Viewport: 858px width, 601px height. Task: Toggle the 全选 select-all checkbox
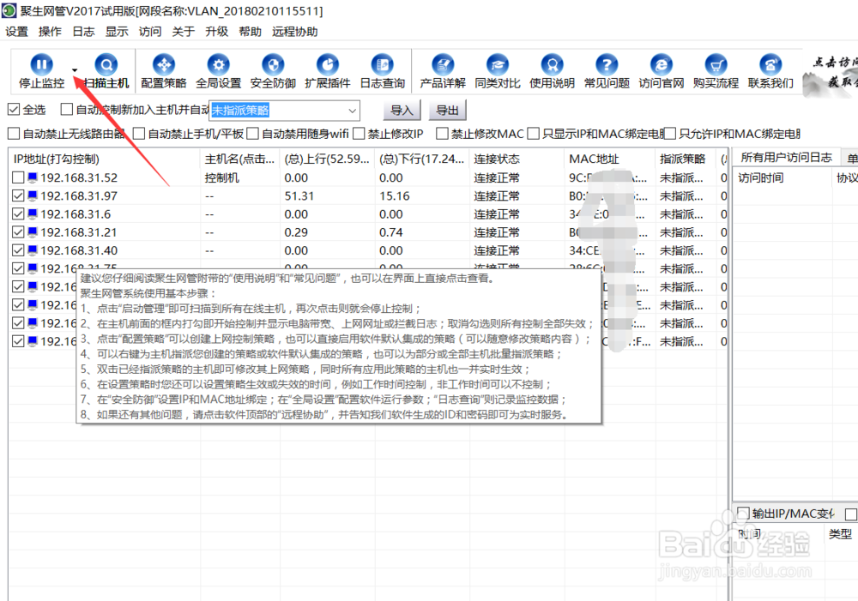point(14,110)
